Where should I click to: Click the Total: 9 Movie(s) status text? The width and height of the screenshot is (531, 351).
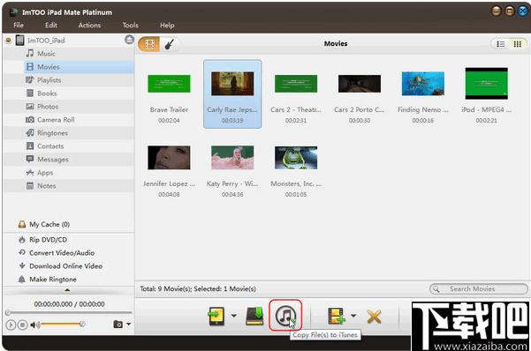click(198, 288)
